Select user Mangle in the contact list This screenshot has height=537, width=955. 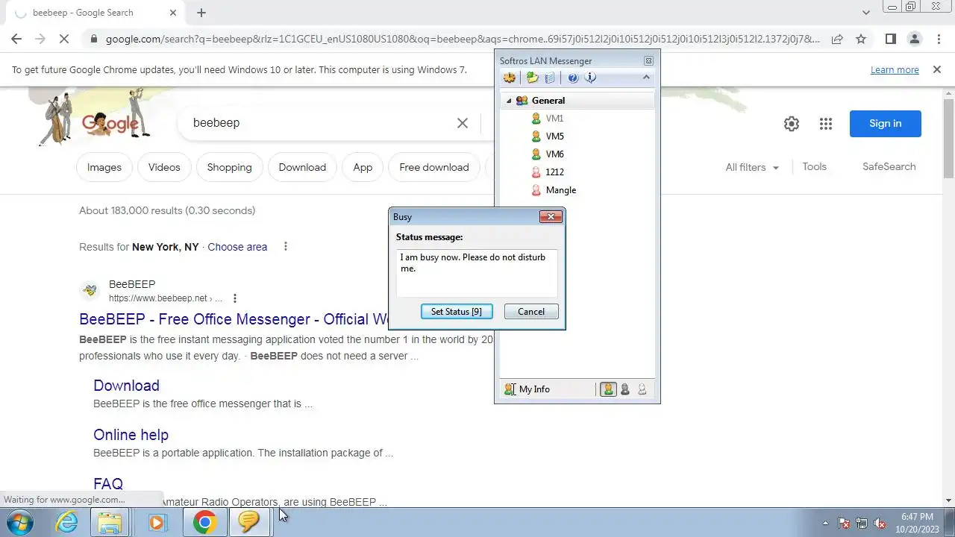(560, 190)
